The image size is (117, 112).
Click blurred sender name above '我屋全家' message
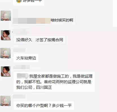point(21,67)
